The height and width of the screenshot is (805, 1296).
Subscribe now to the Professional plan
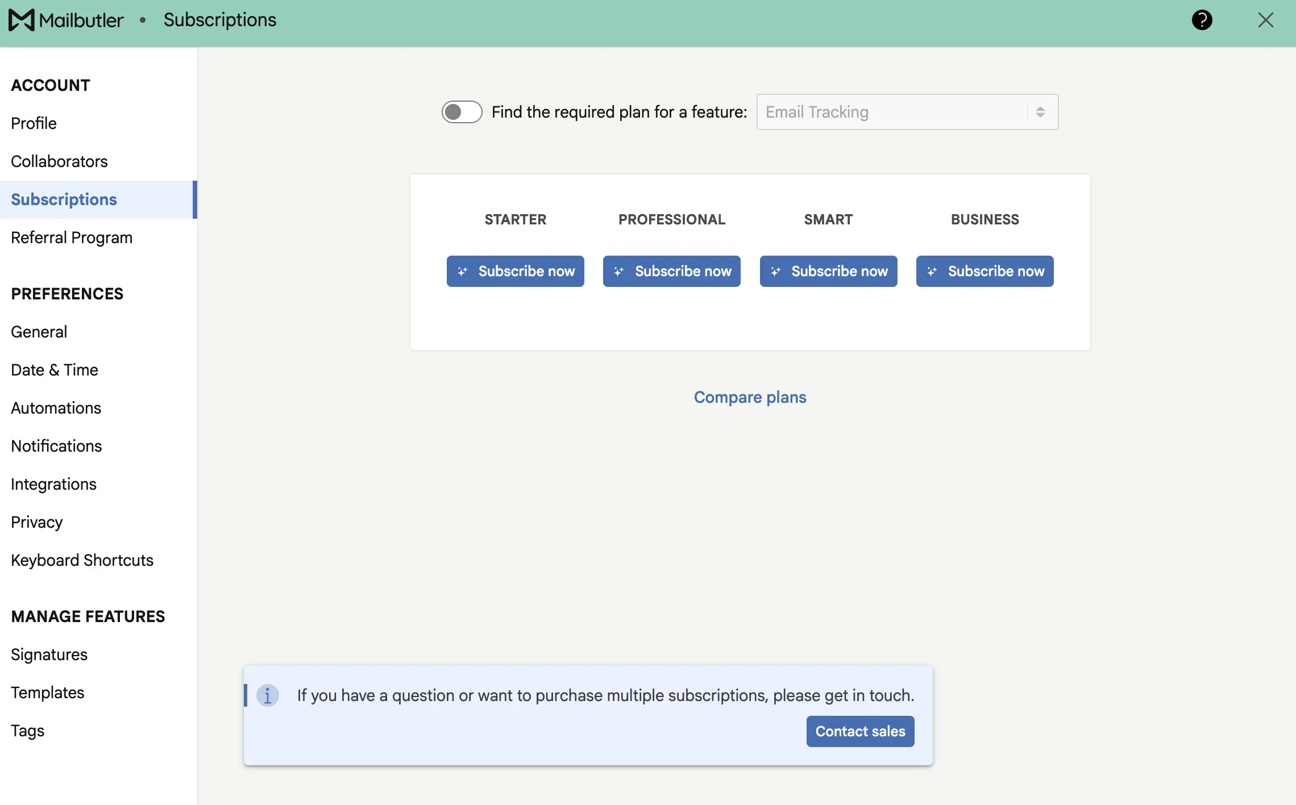[671, 272]
